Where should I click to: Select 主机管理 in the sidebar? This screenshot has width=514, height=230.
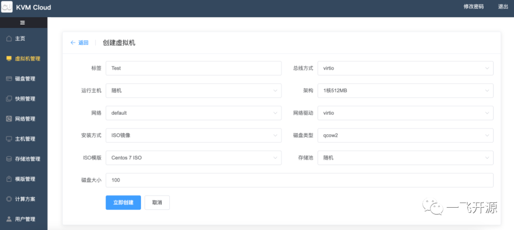[24, 139]
